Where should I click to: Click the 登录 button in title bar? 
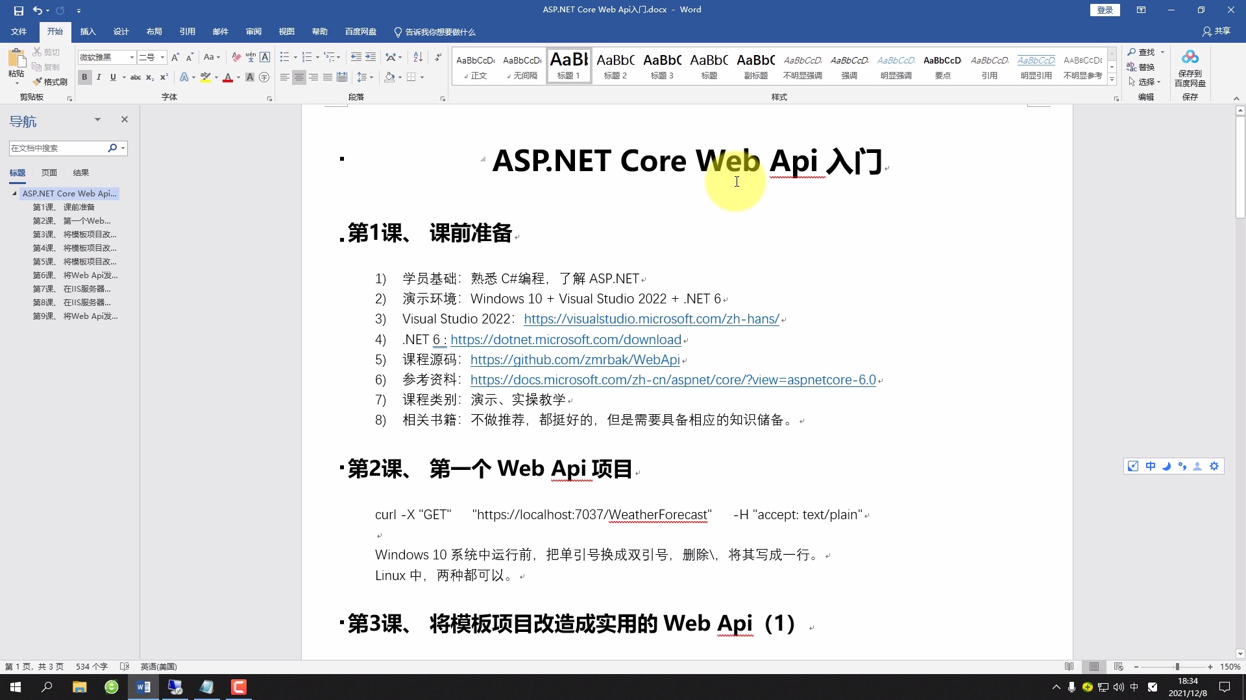coord(1105,10)
